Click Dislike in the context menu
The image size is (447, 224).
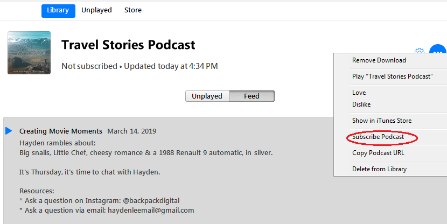(361, 104)
